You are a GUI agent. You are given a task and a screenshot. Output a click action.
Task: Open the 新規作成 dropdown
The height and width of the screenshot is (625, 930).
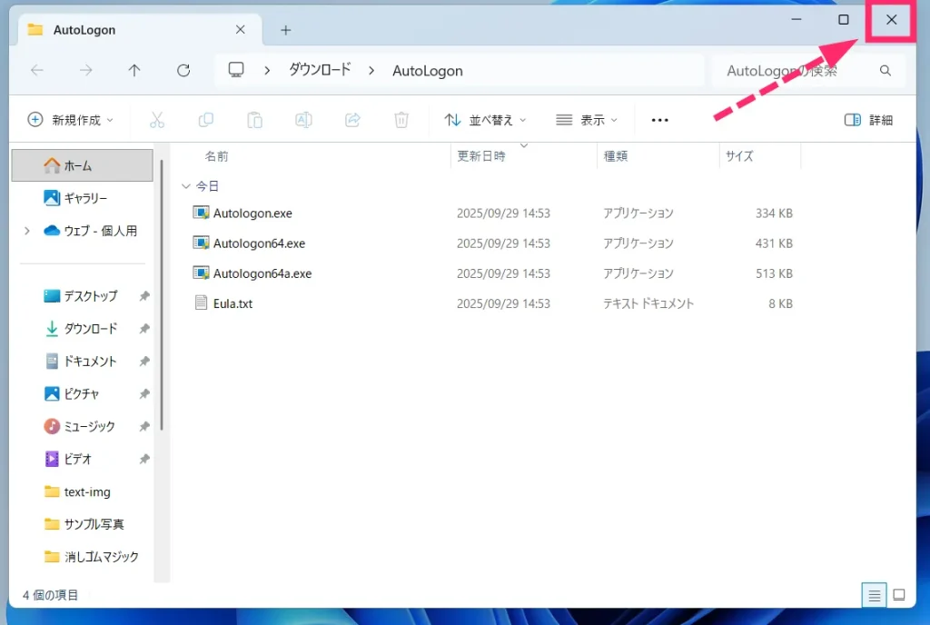pos(71,121)
